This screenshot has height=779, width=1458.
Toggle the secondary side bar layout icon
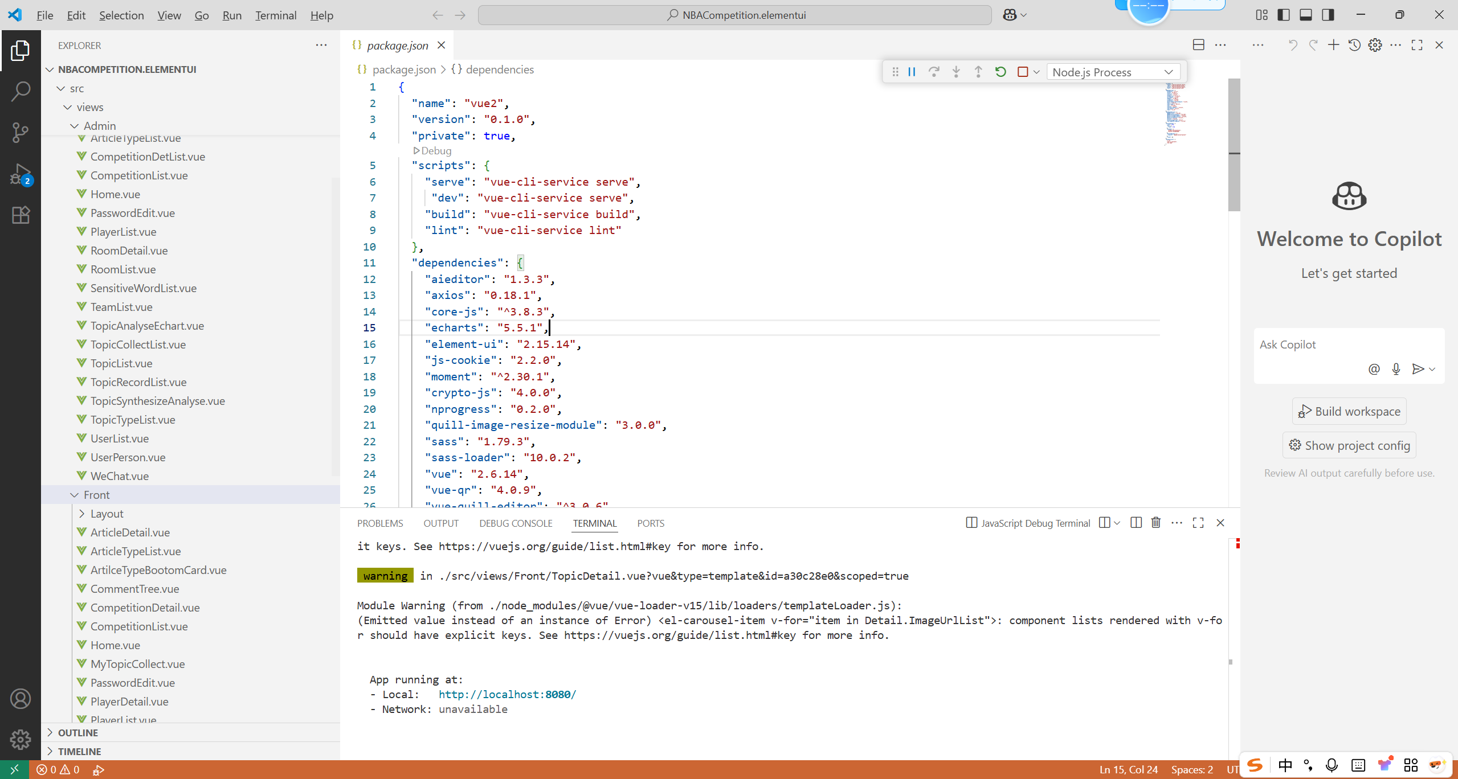pyautogui.click(x=1328, y=15)
